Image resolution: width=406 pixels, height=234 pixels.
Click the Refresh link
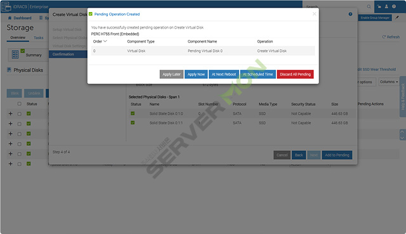(x=391, y=37)
